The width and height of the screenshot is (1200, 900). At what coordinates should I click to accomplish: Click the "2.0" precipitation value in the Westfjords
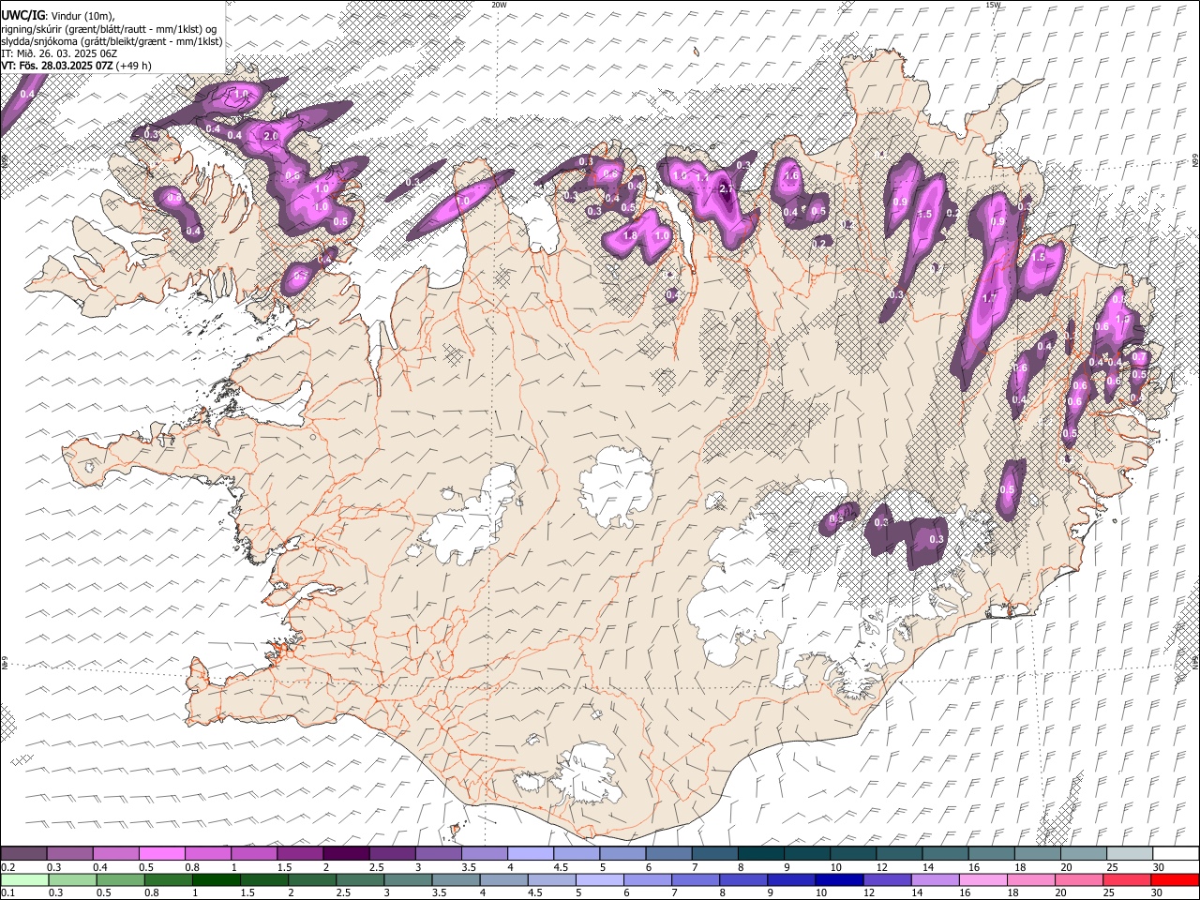(x=272, y=136)
